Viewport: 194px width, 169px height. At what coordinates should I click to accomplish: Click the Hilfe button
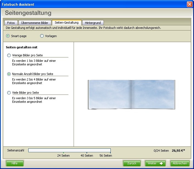(15, 163)
